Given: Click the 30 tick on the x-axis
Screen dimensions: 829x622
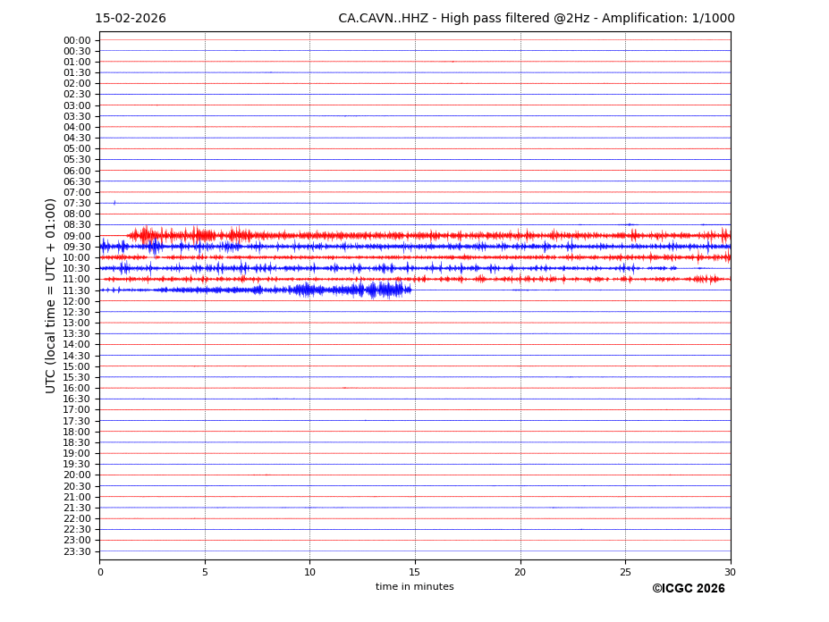Looking at the screenshot, I should click(730, 572).
